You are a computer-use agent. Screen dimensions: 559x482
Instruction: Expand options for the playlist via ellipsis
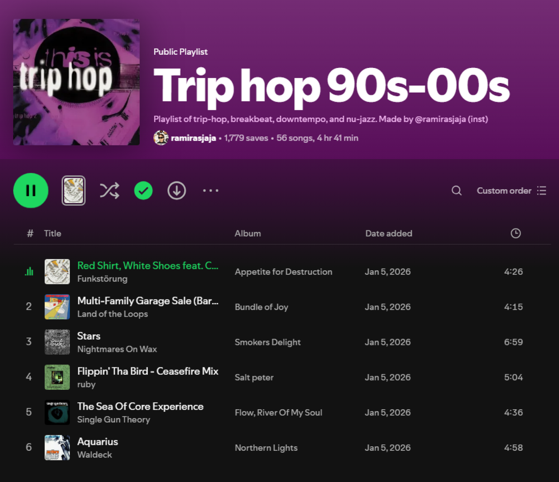coord(210,190)
